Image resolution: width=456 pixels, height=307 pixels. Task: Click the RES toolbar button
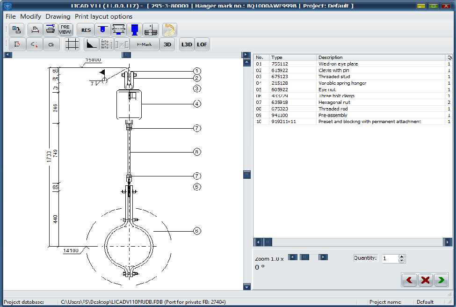click(x=86, y=30)
